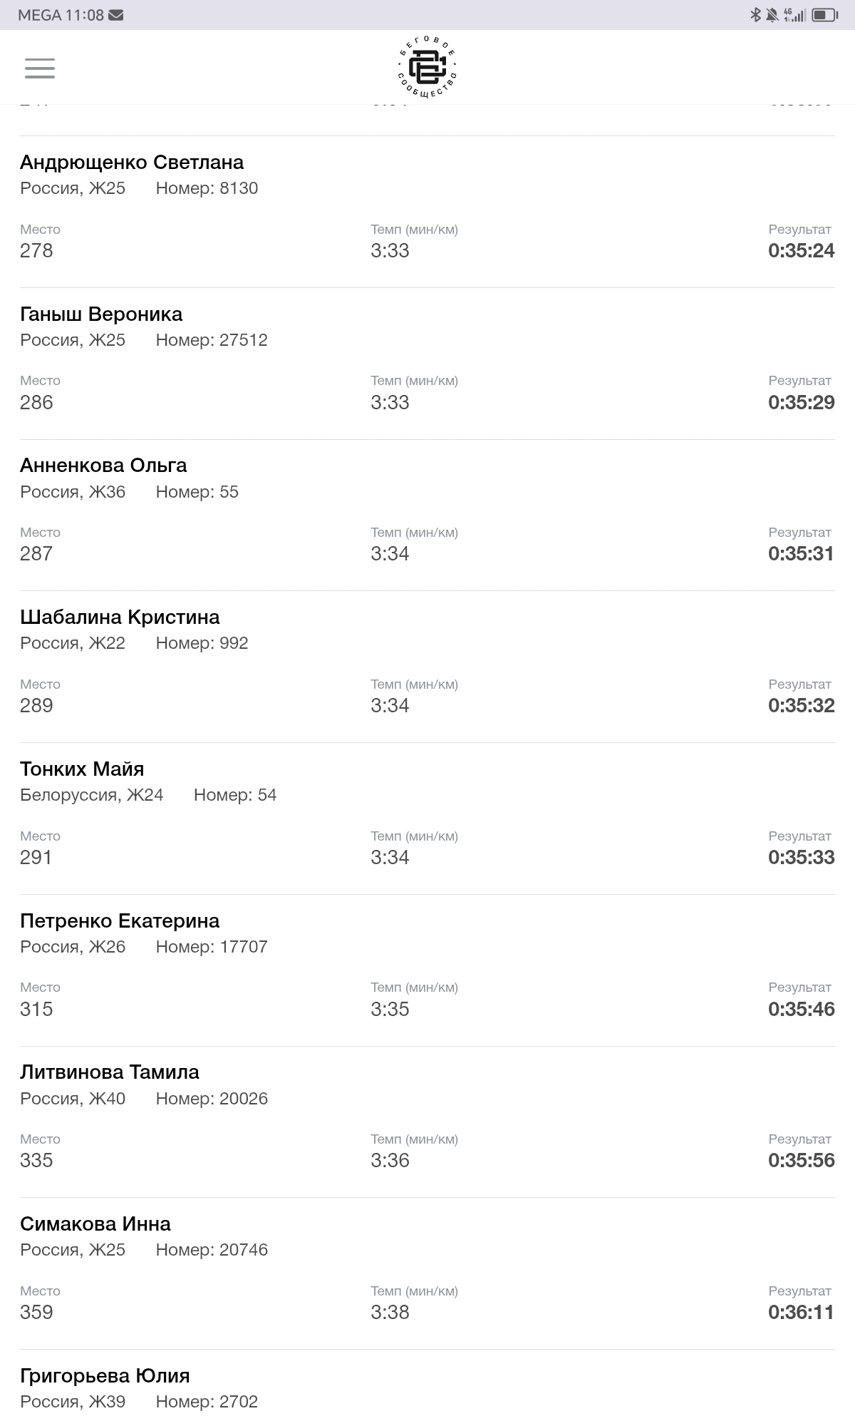Tap place 315 value
This screenshot has height=1426, width=855.
[x=36, y=1009]
